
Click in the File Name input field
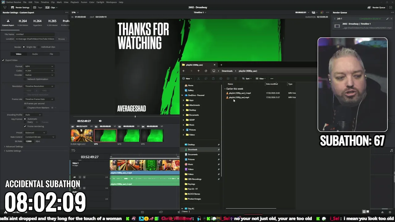tap(35, 34)
